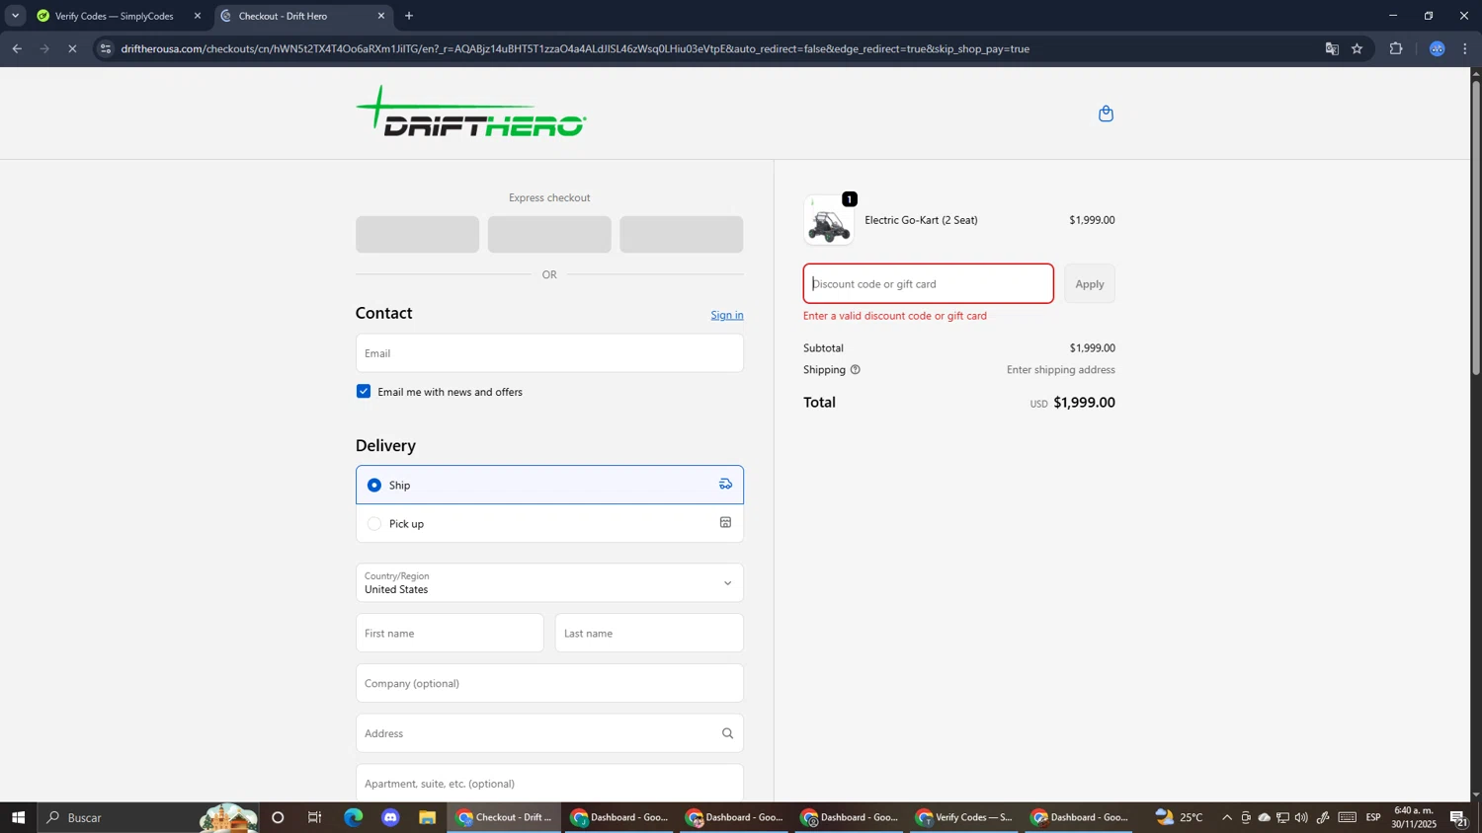Focus the discount code input field

click(929, 284)
